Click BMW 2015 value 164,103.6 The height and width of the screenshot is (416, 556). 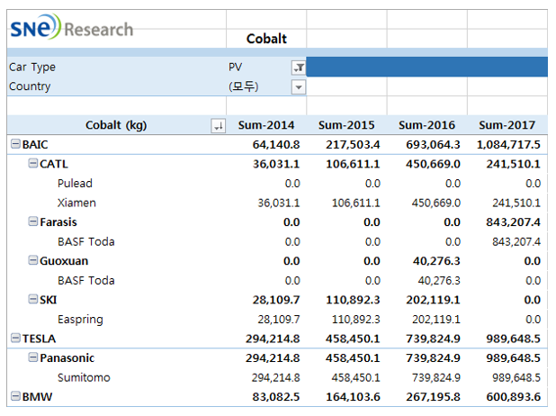(353, 397)
